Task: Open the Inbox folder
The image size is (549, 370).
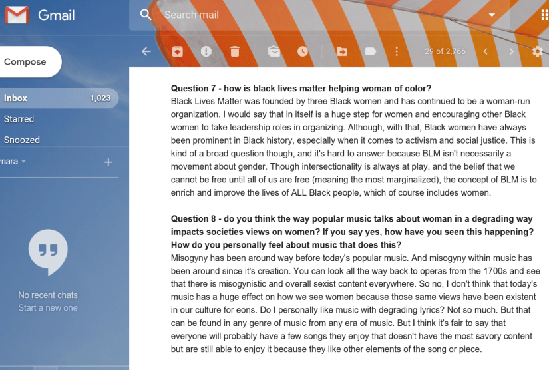Action: tap(58, 98)
